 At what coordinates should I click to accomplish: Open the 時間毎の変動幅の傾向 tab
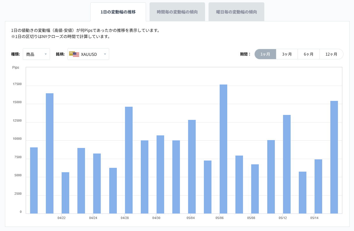177,12
